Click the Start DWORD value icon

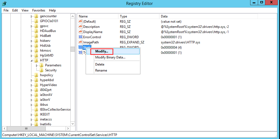tap(80, 48)
